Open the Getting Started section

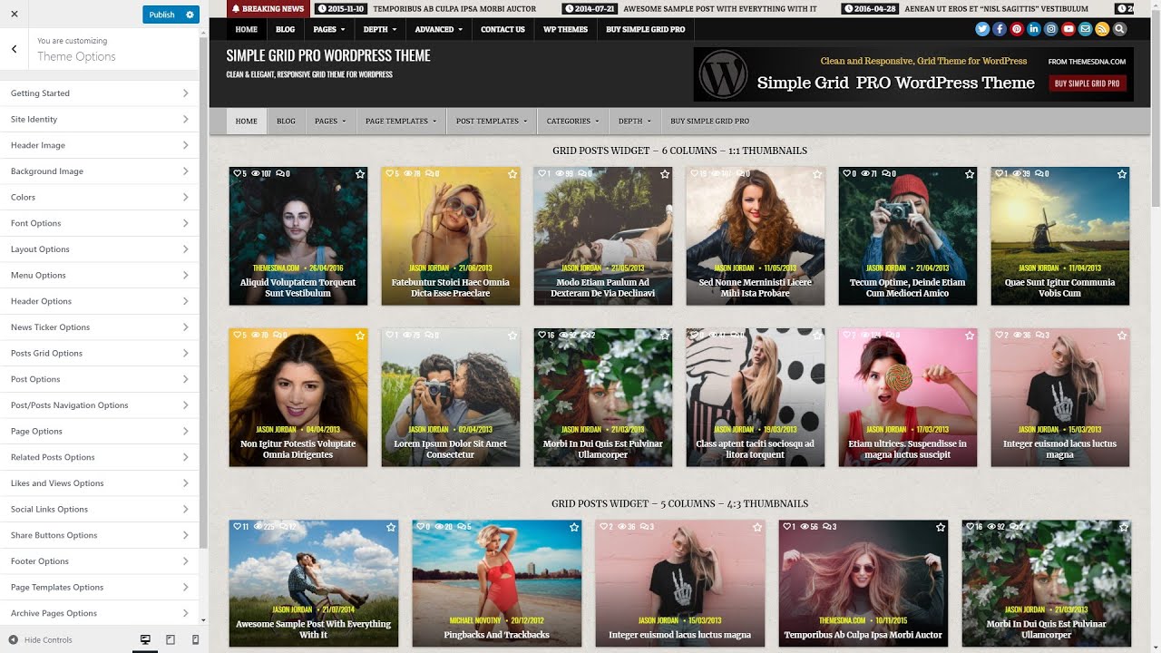(x=100, y=93)
